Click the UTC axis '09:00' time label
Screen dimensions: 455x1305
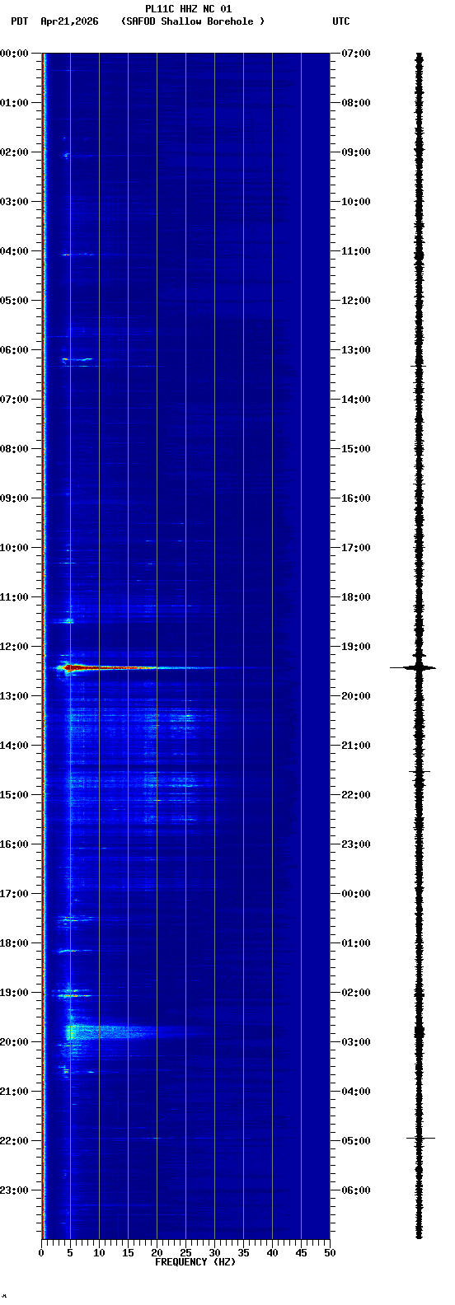[356, 152]
